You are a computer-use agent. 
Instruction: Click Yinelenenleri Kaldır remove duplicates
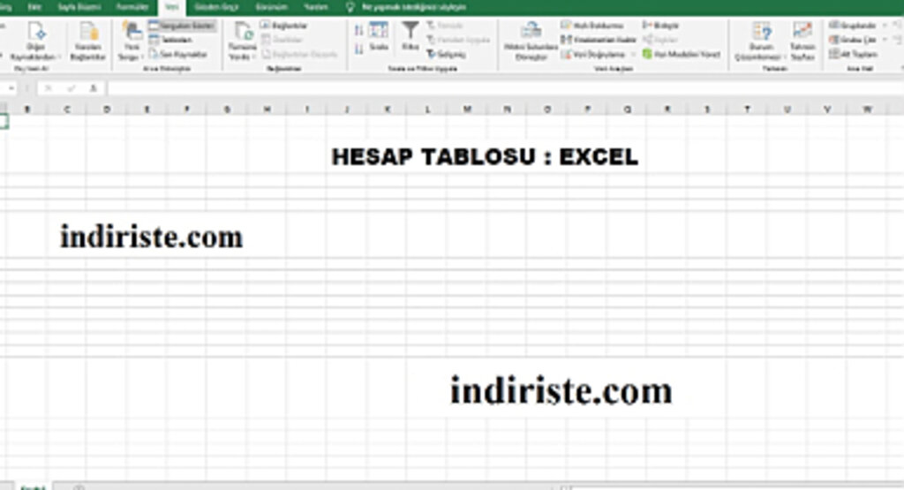pyautogui.click(x=599, y=40)
